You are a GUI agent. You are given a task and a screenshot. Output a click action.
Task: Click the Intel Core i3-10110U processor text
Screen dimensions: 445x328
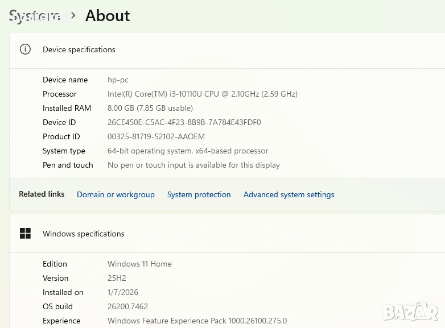pos(202,94)
